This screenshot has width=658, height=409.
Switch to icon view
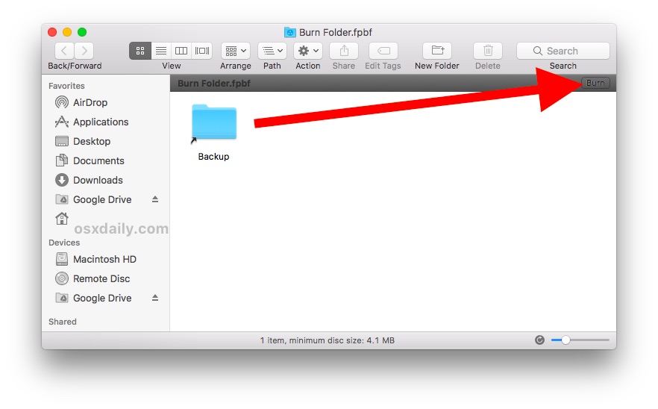click(140, 51)
